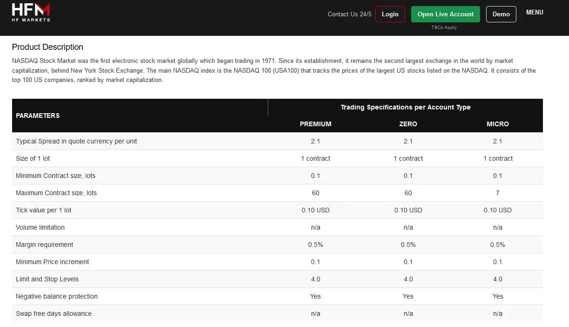The height and width of the screenshot is (327, 569).
Task: Click Micro Minimum Contract size 0.1
Action: point(498,176)
